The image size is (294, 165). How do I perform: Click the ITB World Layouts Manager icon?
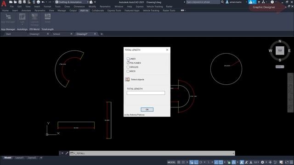coord(34,17)
